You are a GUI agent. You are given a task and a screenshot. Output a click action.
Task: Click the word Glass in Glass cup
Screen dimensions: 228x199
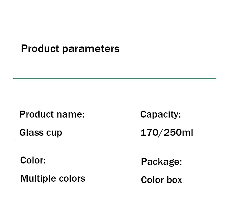31,133
